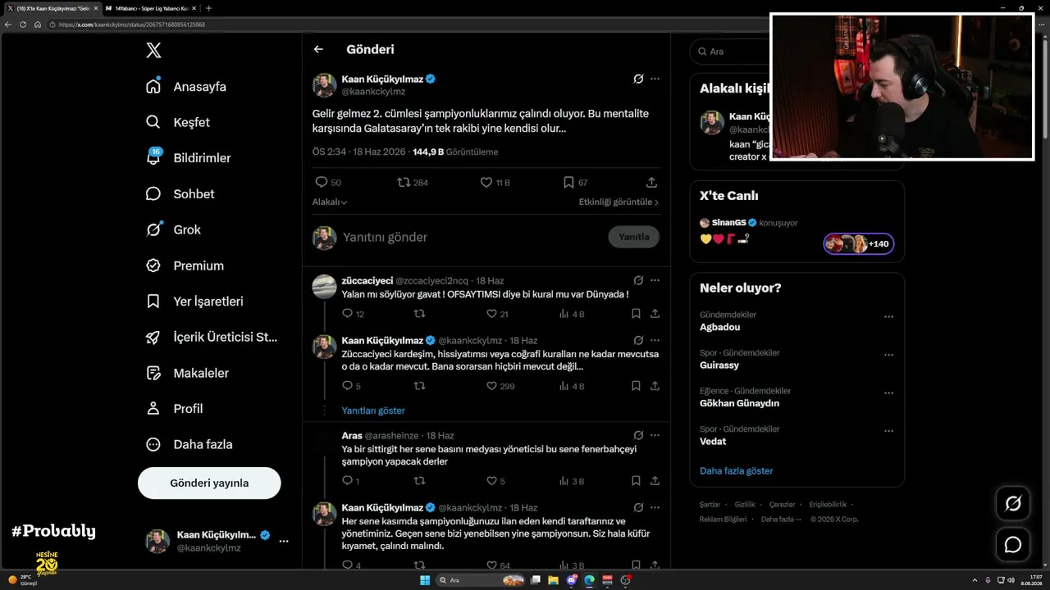Image resolution: width=1050 pixels, height=590 pixels.
Task: Open File Explorer from the taskbar
Action: [555, 580]
